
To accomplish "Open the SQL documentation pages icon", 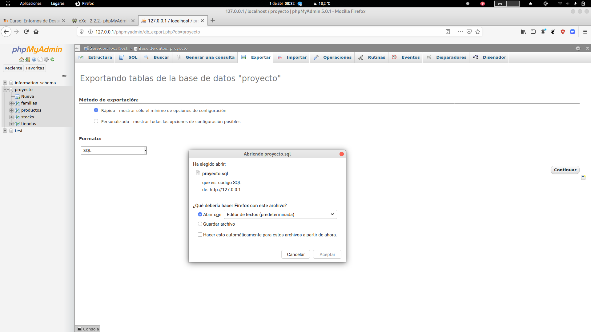I will coord(40,60).
